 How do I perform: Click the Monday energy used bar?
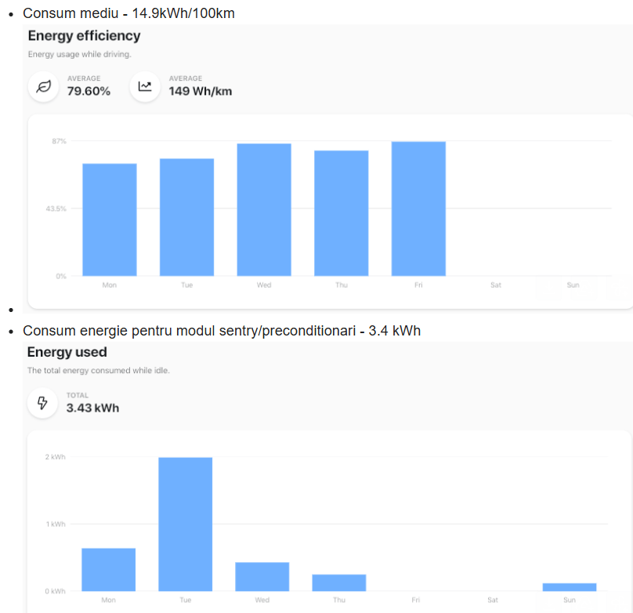pyautogui.click(x=109, y=569)
